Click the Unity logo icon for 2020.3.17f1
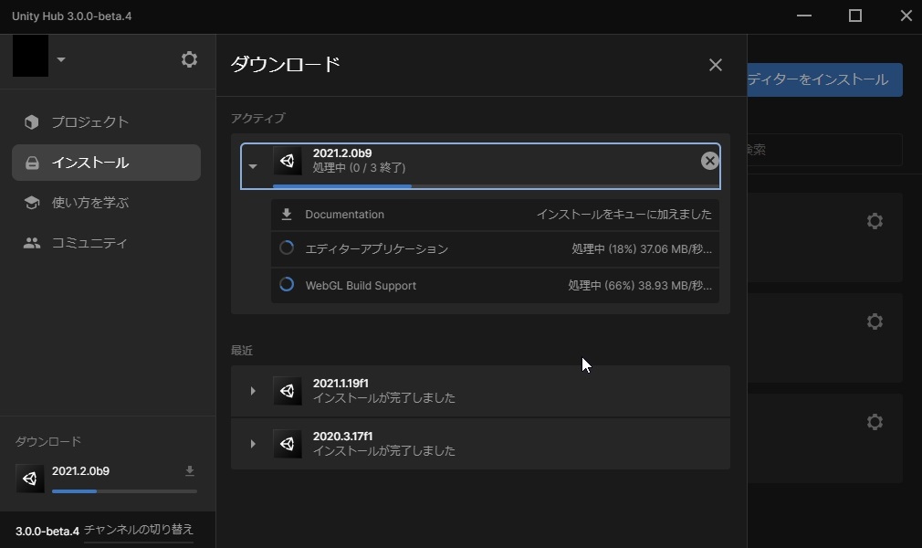922x548 pixels. 288,444
